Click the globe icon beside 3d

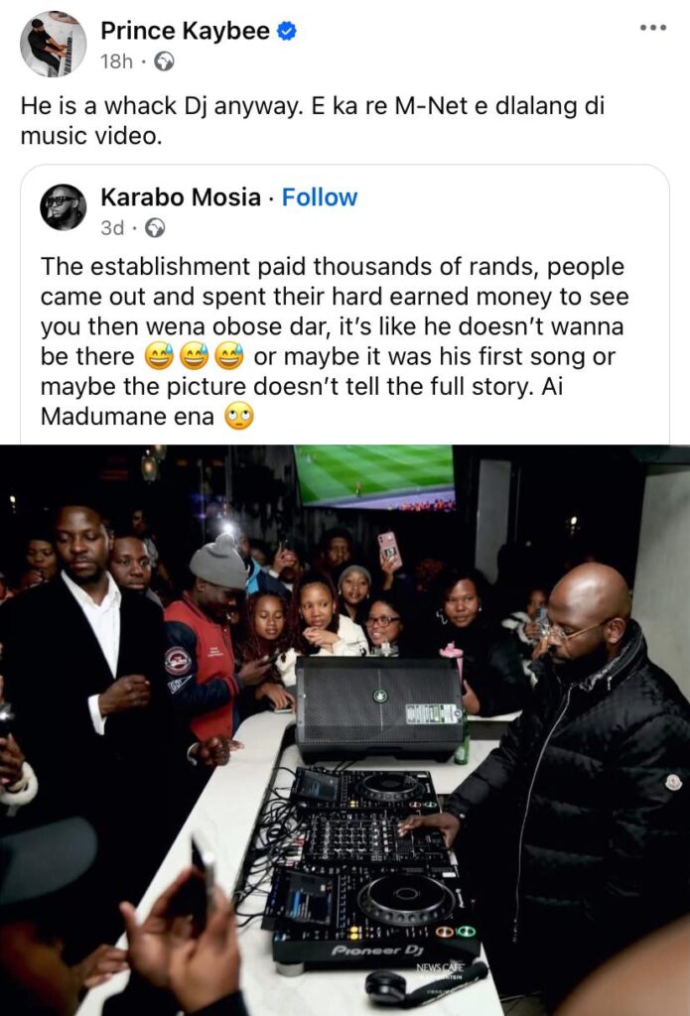pos(154,228)
